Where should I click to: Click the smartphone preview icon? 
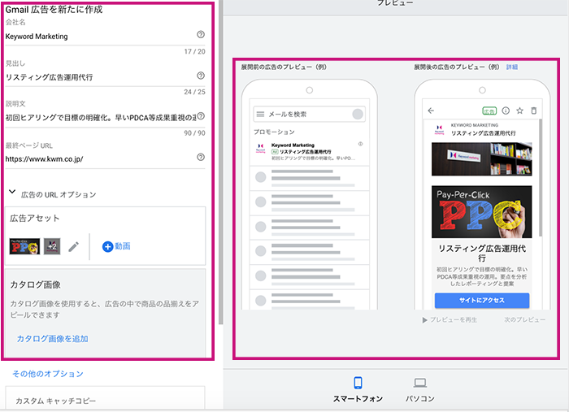click(358, 383)
